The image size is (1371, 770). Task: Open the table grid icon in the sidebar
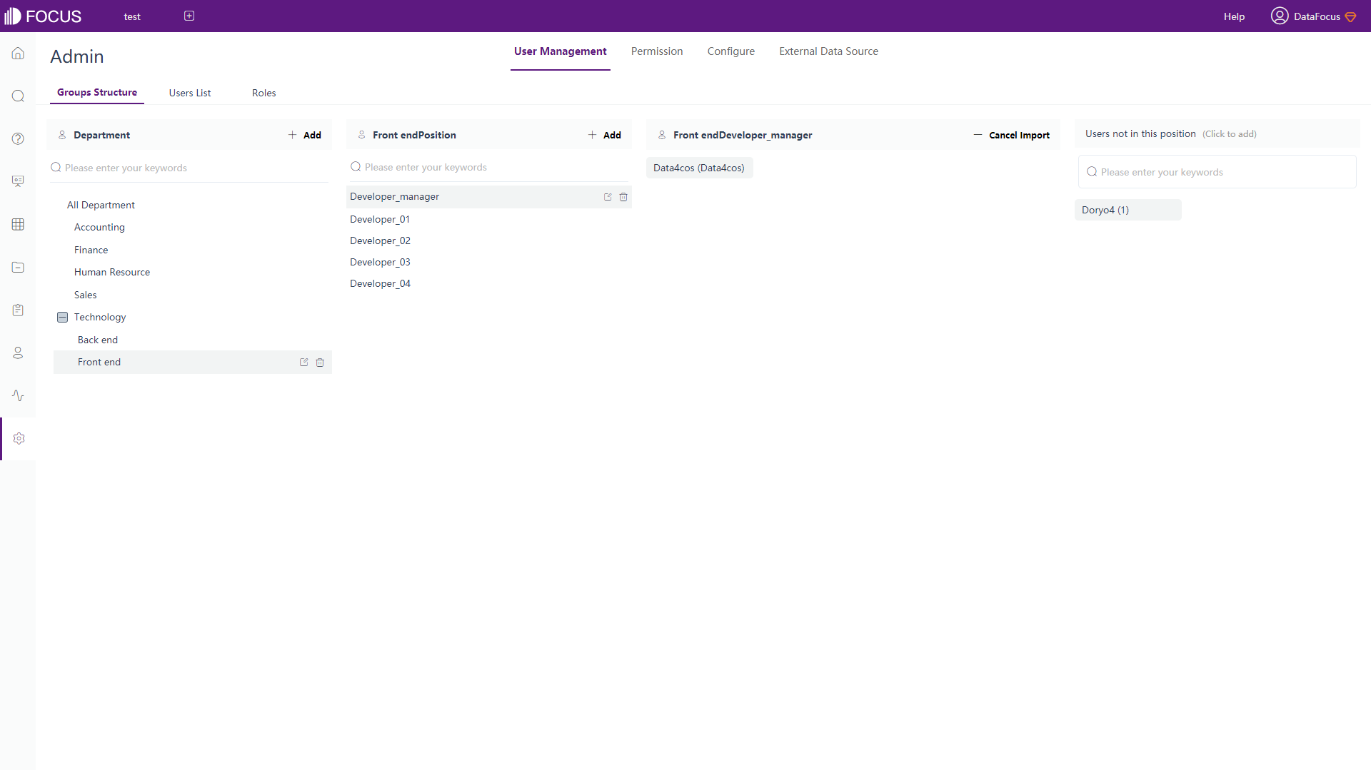click(18, 224)
